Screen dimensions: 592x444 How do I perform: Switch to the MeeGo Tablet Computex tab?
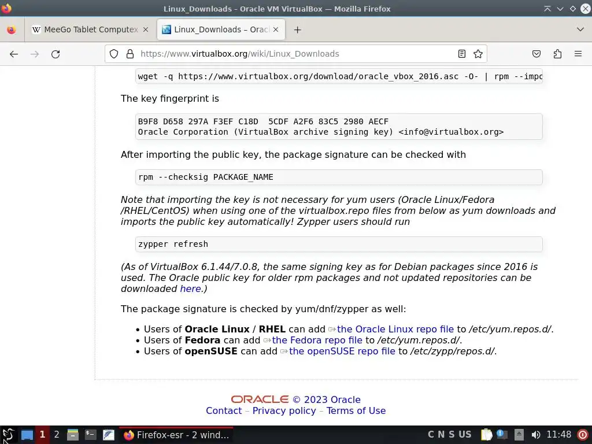point(90,29)
